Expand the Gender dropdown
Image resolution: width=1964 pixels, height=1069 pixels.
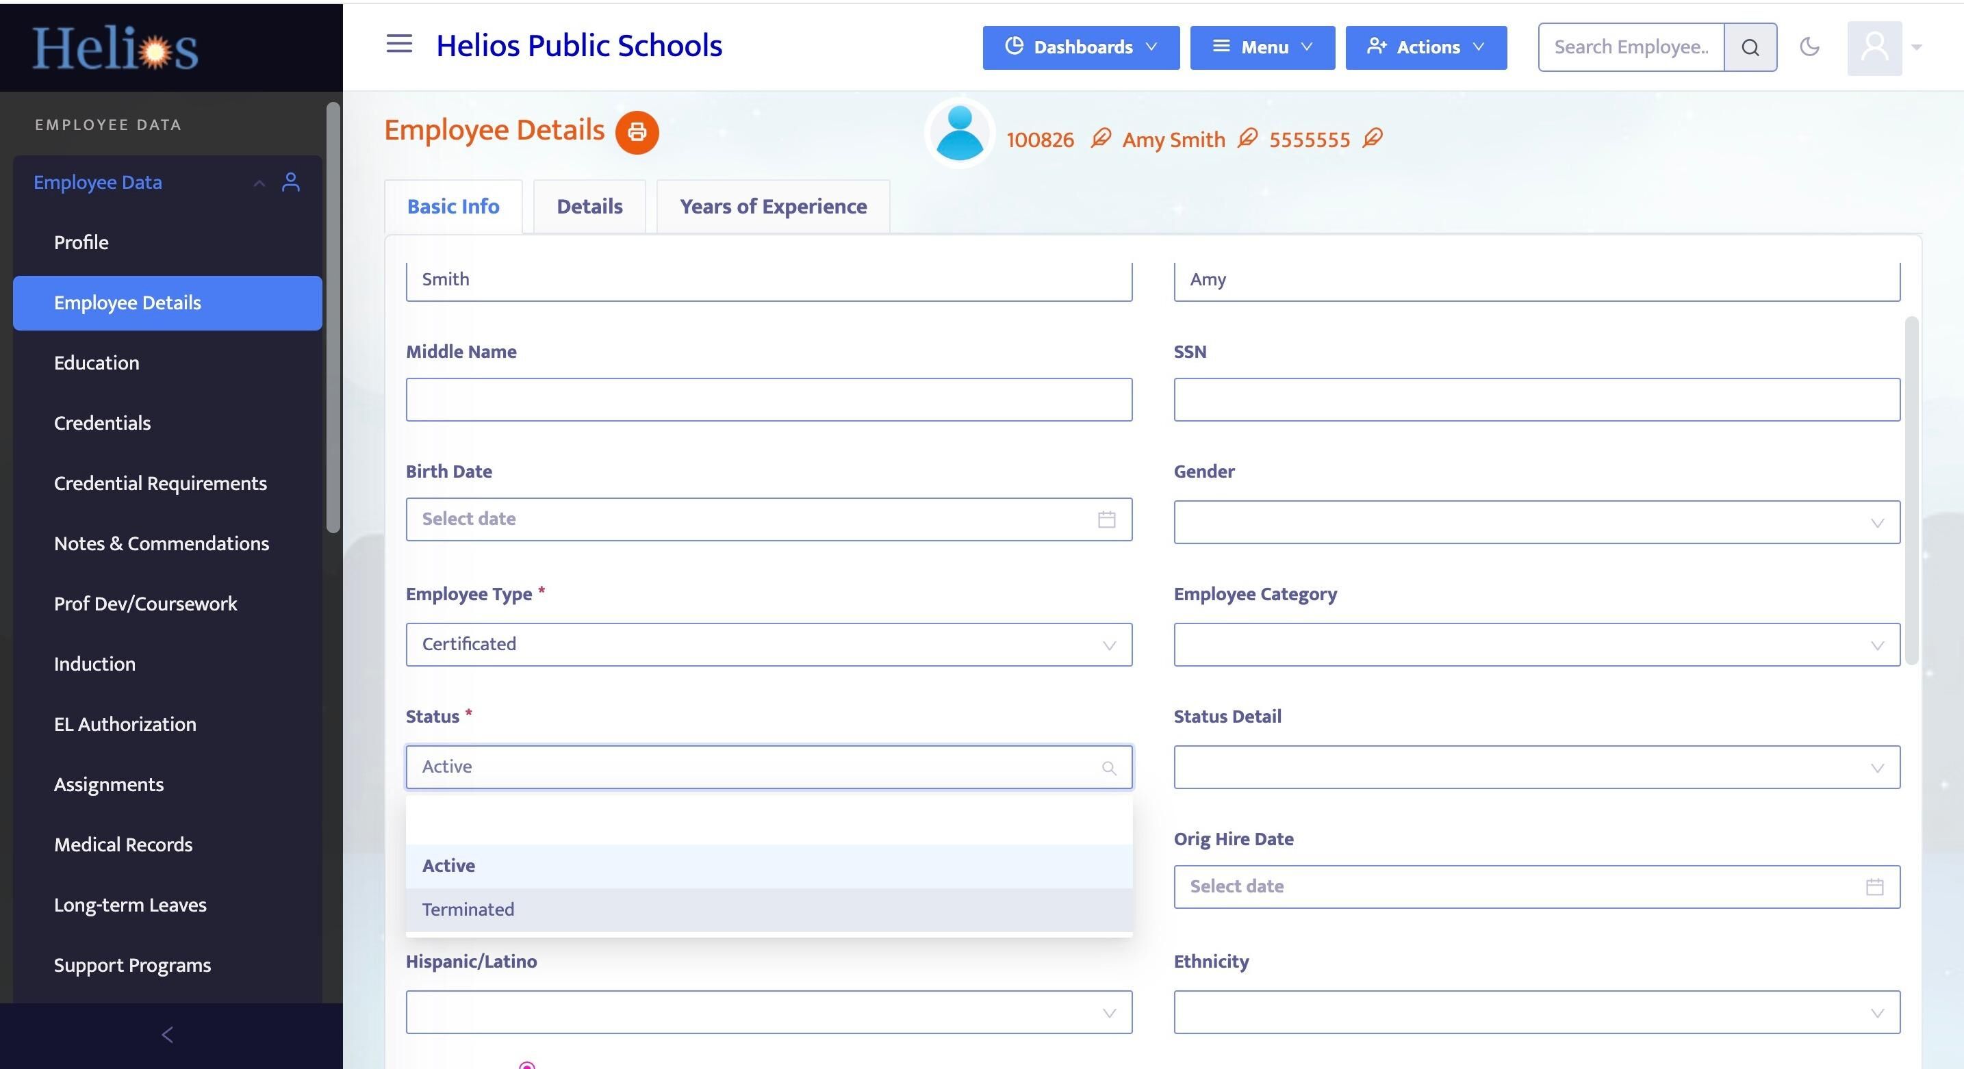click(1535, 522)
